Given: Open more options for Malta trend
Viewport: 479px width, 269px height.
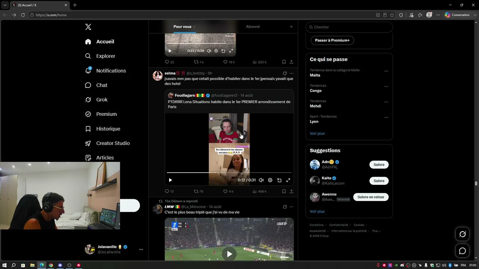Looking at the screenshot, I should (x=386, y=71).
